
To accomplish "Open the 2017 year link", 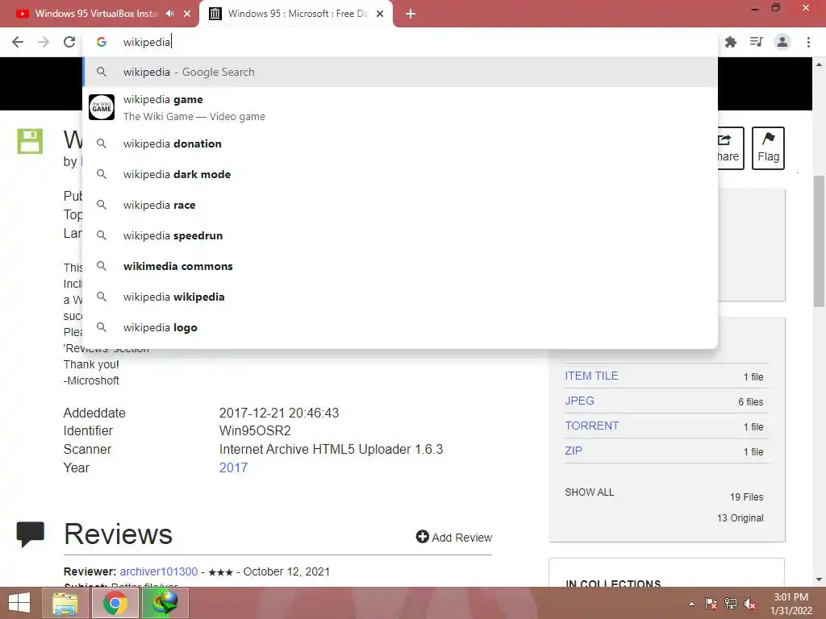I will [233, 467].
